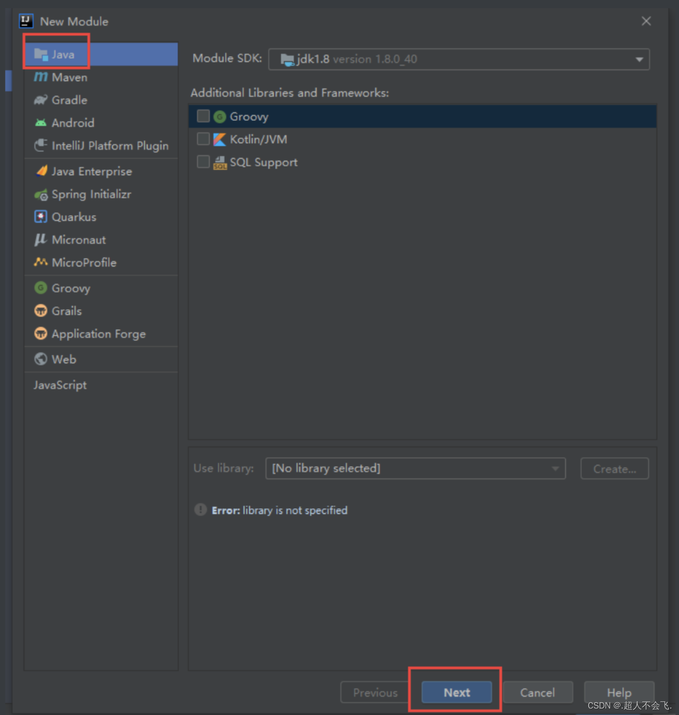
Task: Click the 'library is not specified' error text
Action: point(295,510)
